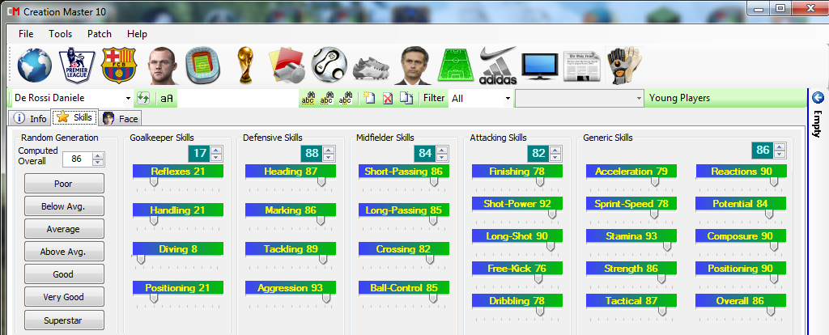Open the newspaper icon

tap(580, 65)
